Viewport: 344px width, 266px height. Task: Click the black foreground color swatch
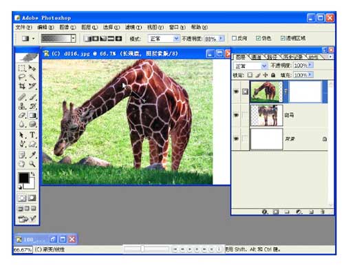pos(23,178)
